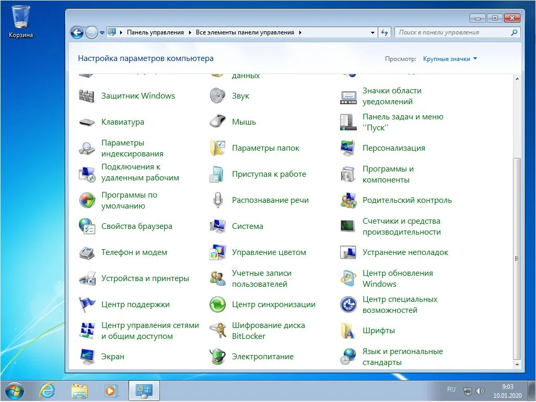Click the Звук speaker icon

point(217,96)
